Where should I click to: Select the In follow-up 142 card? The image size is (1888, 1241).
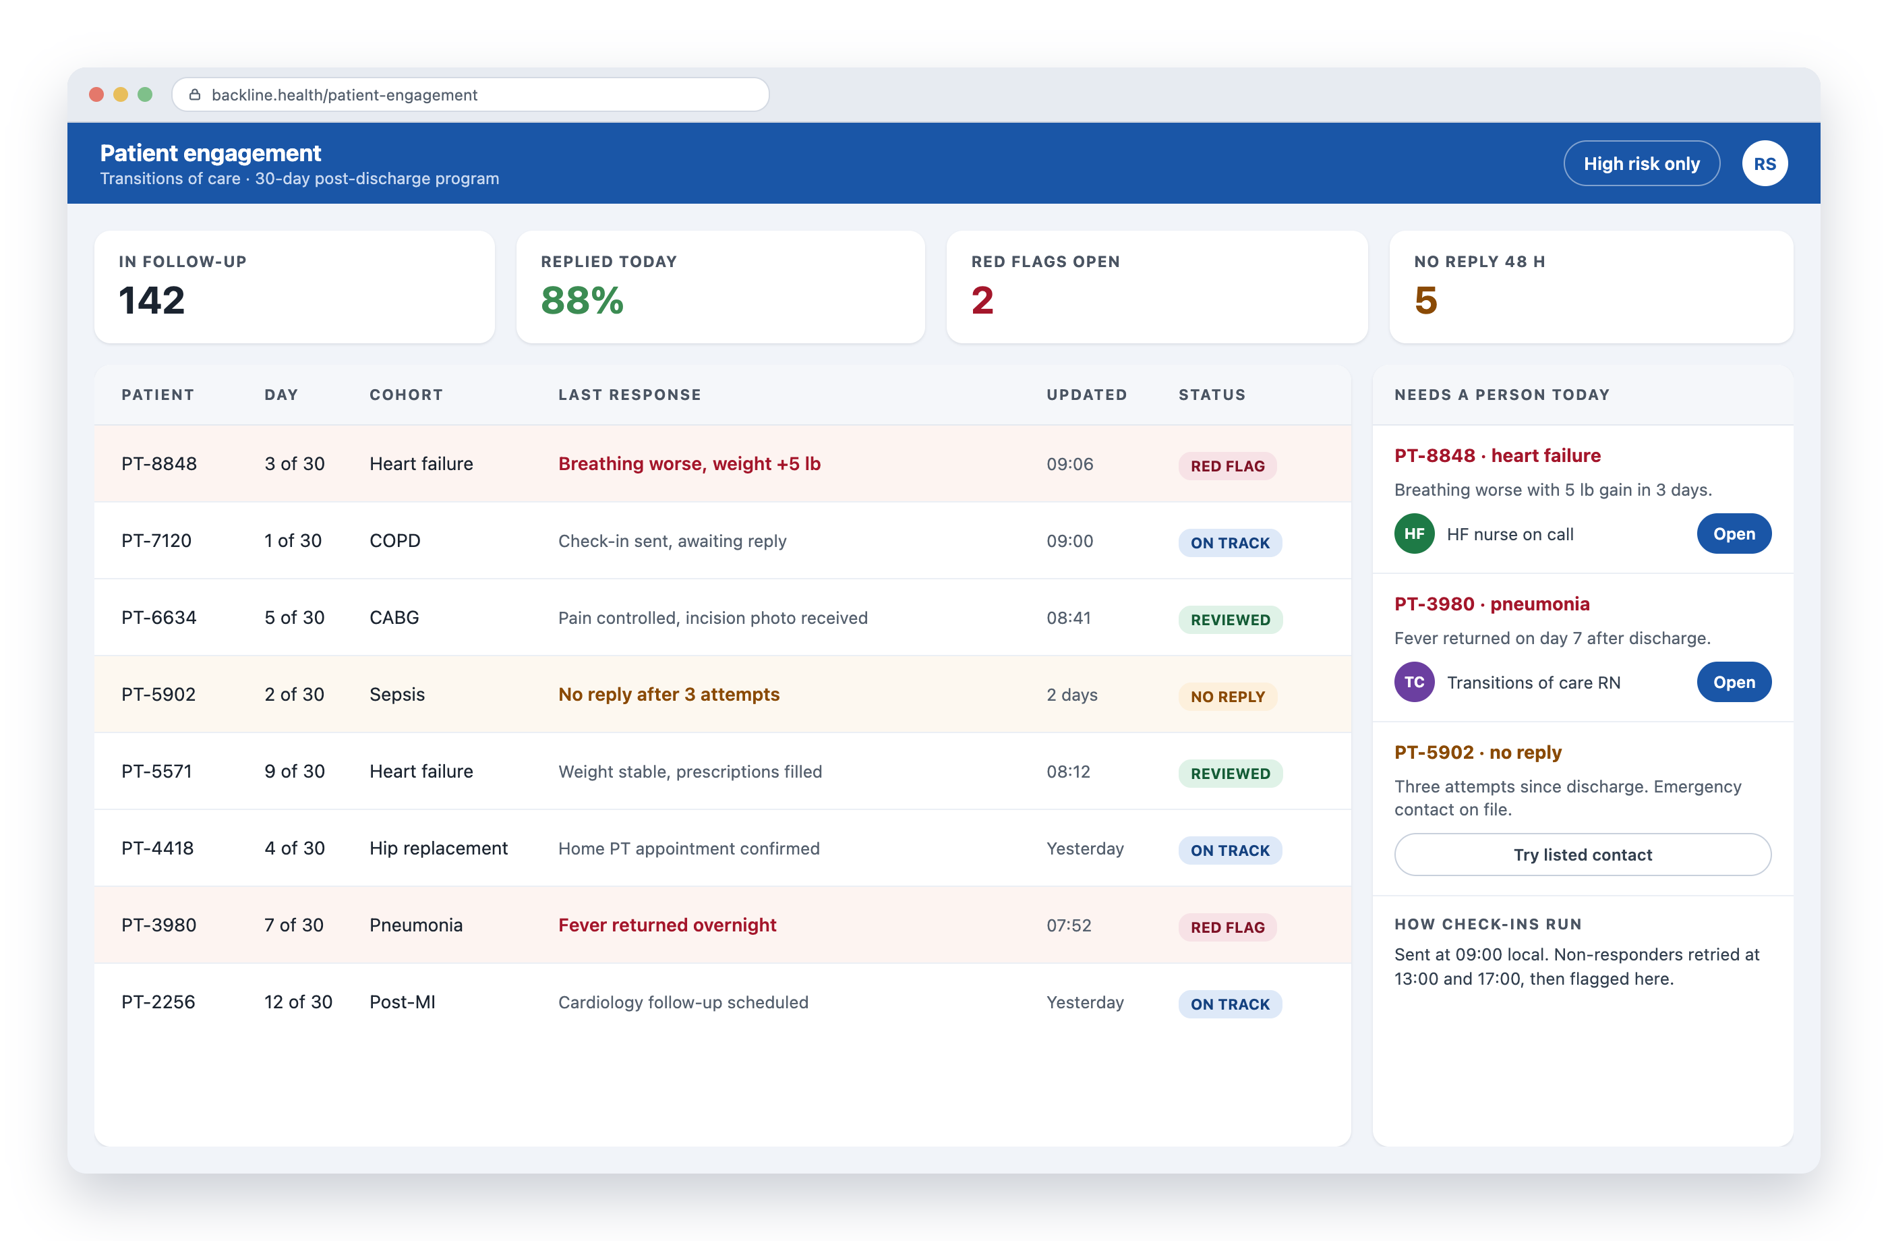click(294, 287)
